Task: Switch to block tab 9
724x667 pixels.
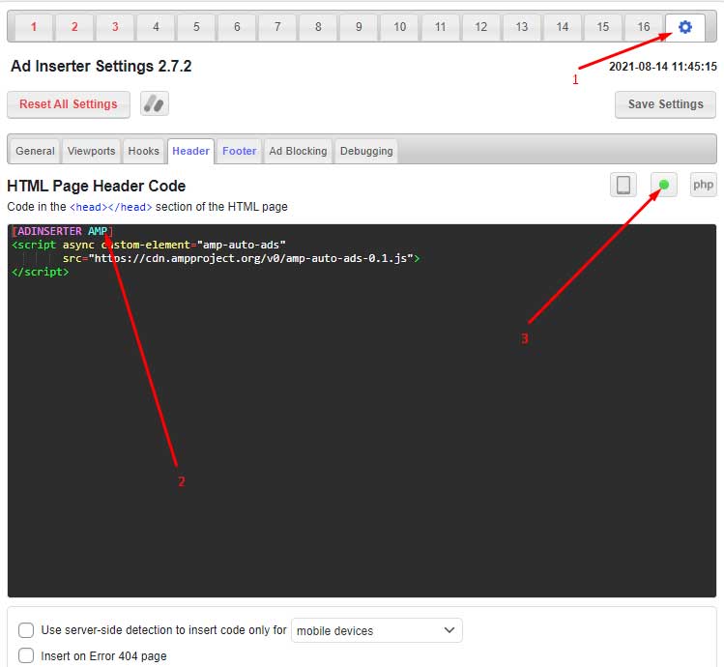Action: tap(359, 27)
